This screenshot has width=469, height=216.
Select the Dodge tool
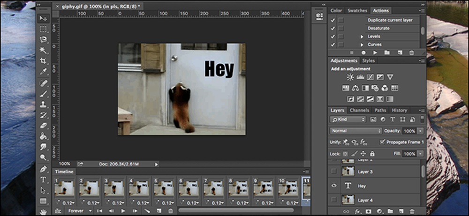tap(43, 157)
